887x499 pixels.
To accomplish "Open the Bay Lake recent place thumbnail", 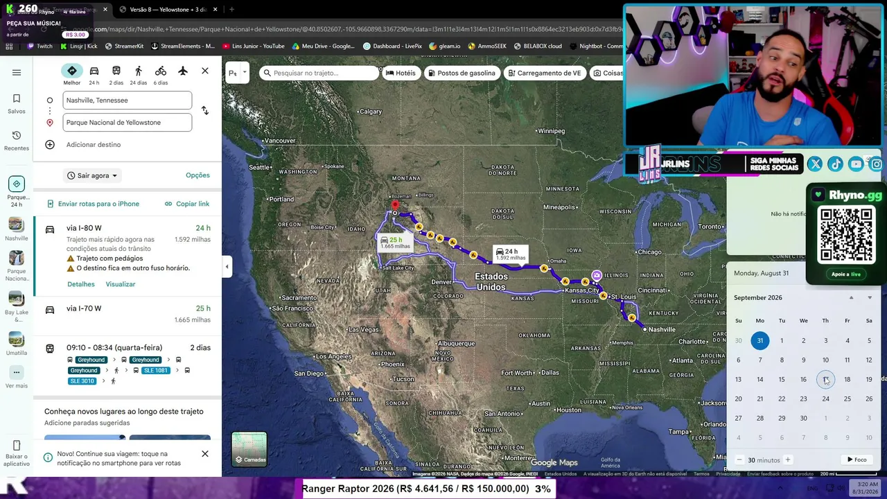I will pyautogui.click(x=17, y=306).
